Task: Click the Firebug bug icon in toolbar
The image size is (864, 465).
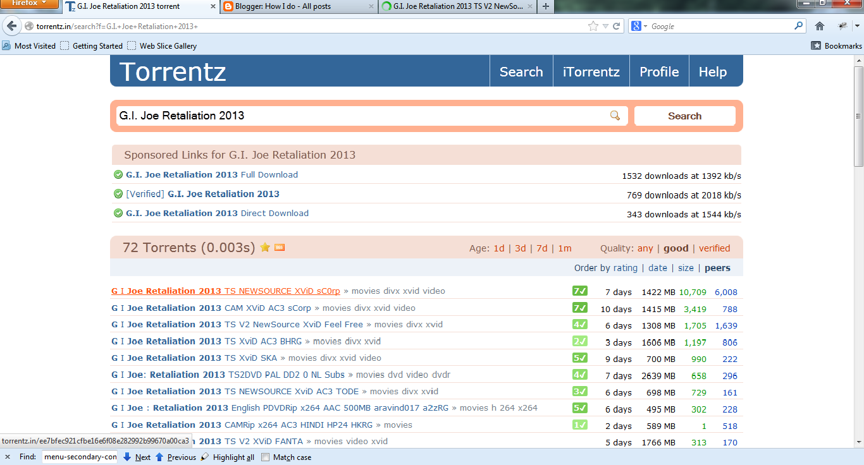Action: [x=842, y=27]
